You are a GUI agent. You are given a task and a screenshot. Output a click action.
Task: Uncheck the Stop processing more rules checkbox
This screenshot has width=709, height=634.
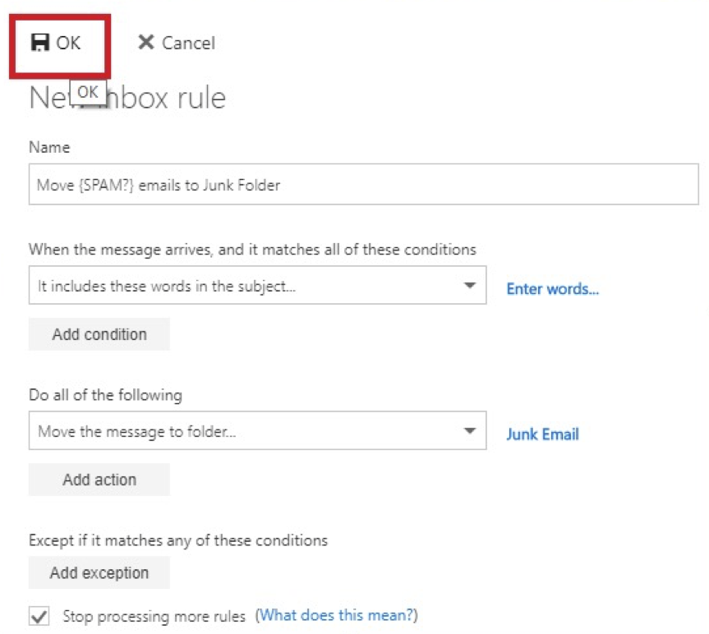click(38, 616)
